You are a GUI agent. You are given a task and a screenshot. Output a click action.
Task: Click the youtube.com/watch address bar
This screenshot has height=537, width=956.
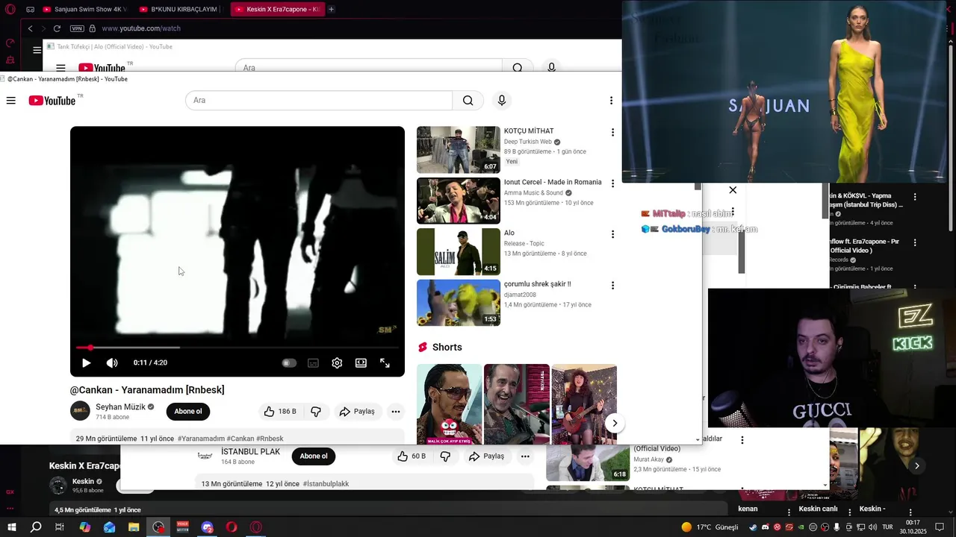[x=141, y=28]
